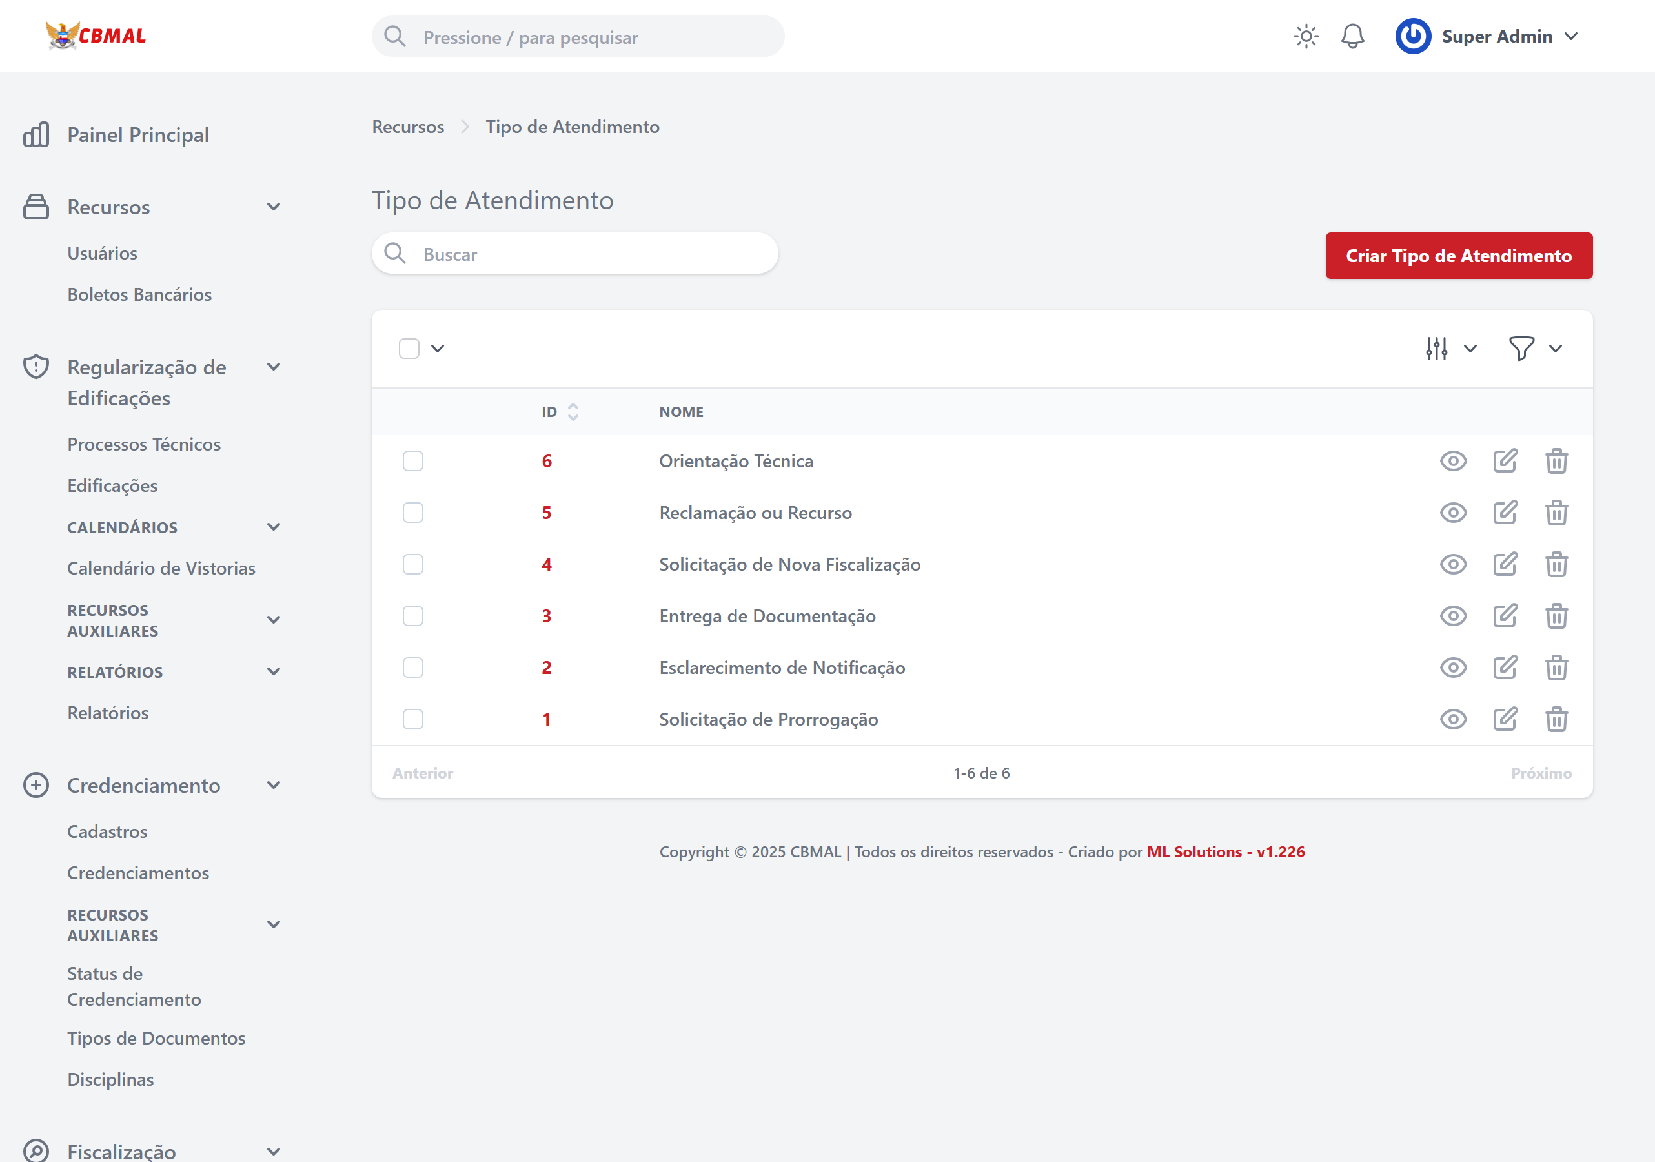Open the column settings icon above the table
The width and height of the screenshot is (1655, 1162).
pyautogui.click(x=1437, y=348)
